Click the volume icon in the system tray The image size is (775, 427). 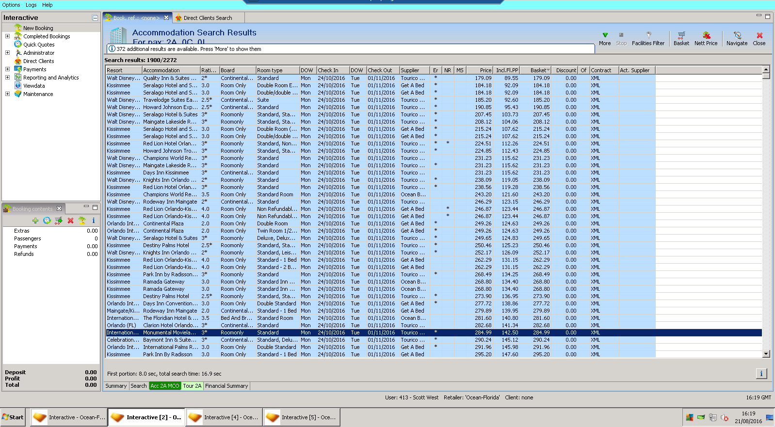click(725, 417)
